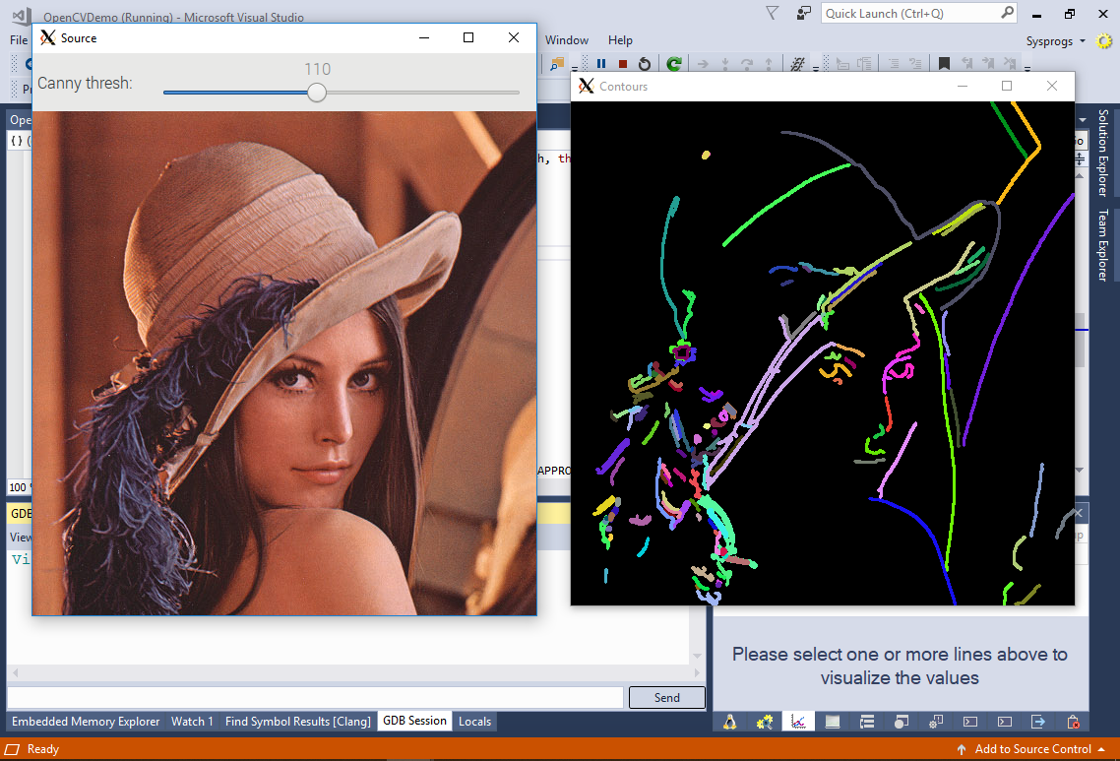Open the yellow gears with magnifier panel icon

click(x=765, y=722)
